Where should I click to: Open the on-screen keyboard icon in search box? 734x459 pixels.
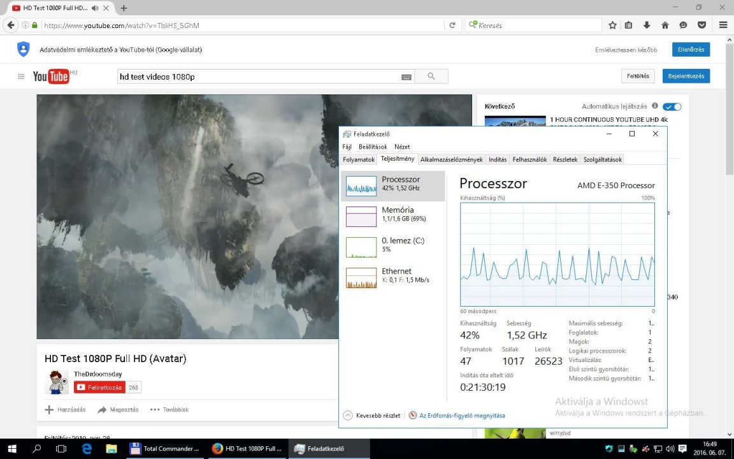[x=407, y=76]
